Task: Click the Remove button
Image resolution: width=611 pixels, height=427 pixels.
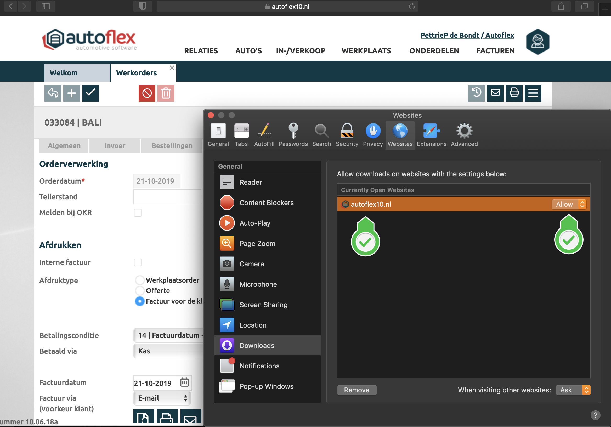Action: [357, 390]
